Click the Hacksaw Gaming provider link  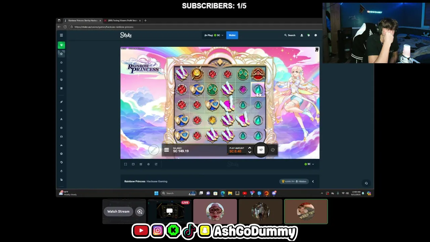(x=157, y=181)
